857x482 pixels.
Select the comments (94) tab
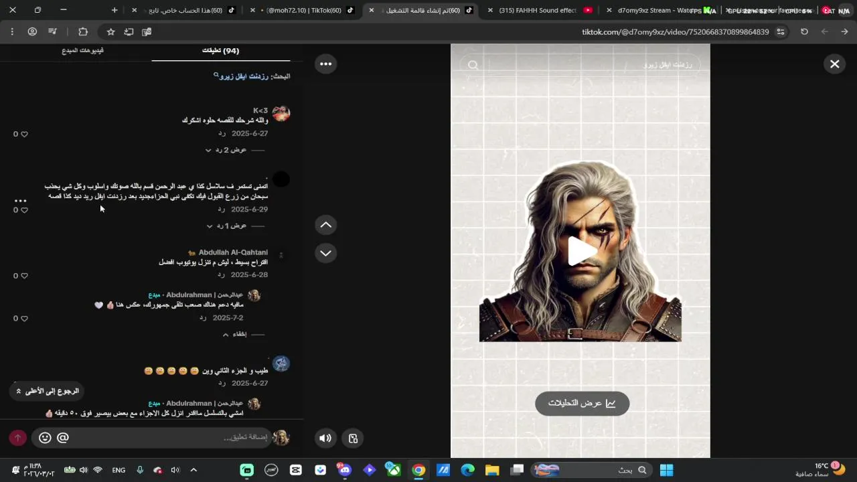(221, 51)
